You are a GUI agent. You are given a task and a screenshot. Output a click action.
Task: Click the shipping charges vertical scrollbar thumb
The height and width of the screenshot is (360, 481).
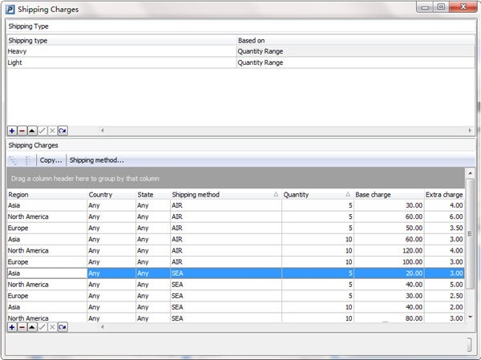(470, 234)
